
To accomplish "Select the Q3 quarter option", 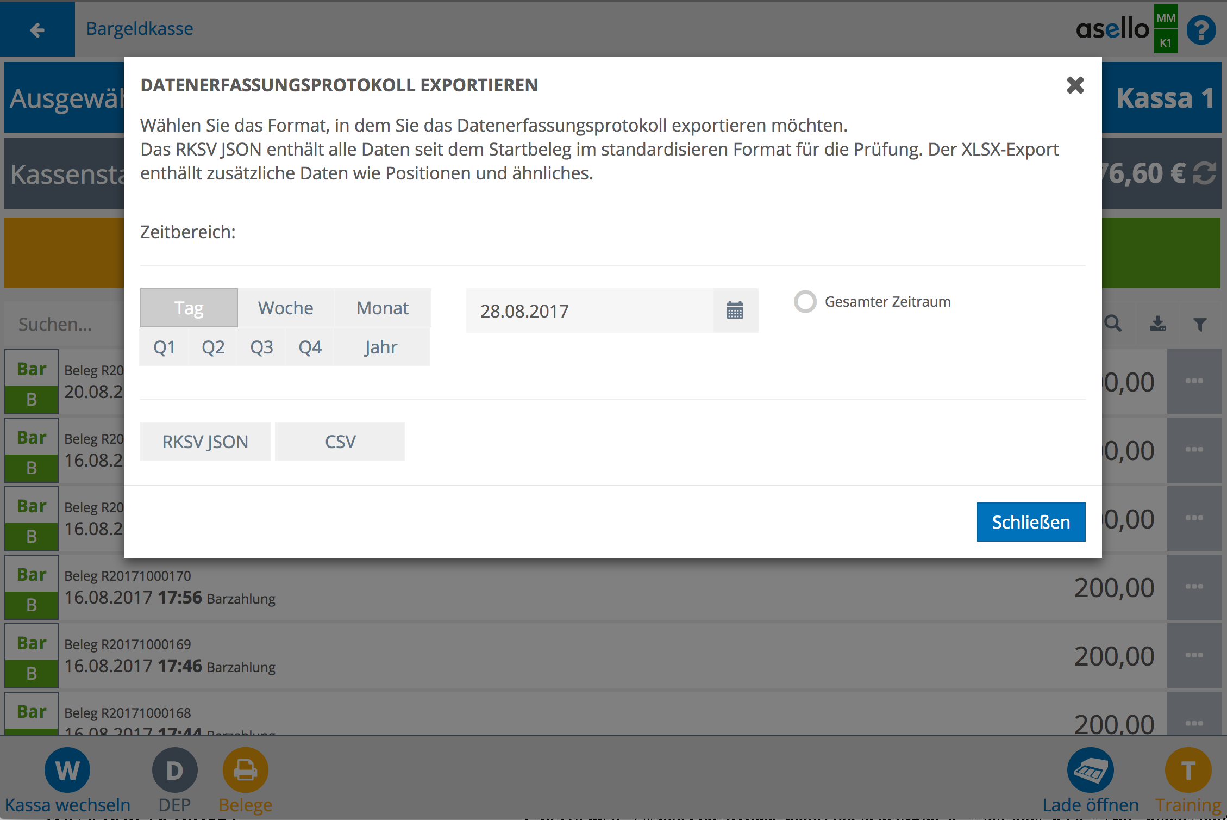I will pyautogui.click(x=261, y=347).
